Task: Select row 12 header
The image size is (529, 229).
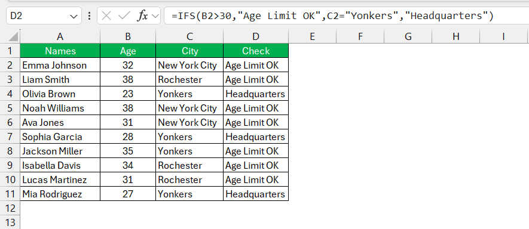Action: [x=10, y=209]
